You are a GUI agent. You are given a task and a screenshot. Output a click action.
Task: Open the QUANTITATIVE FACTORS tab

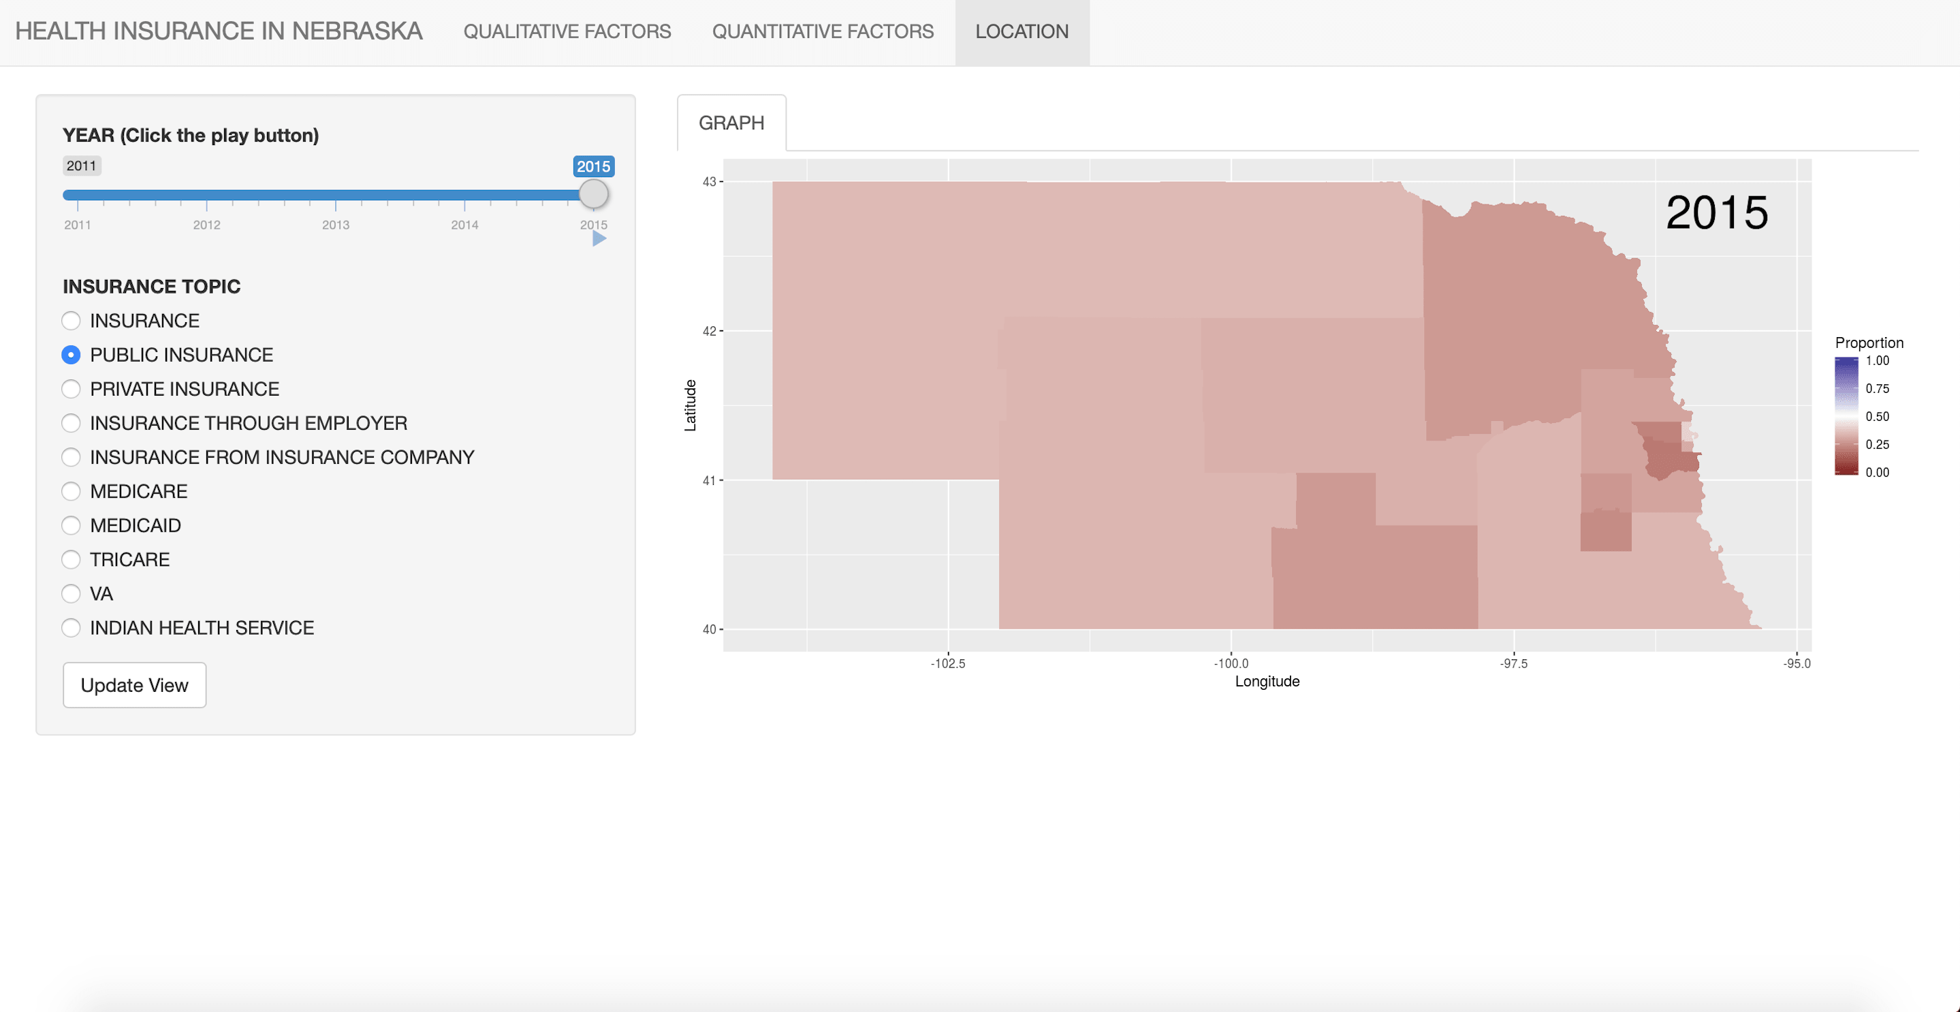tap(823, 32)
